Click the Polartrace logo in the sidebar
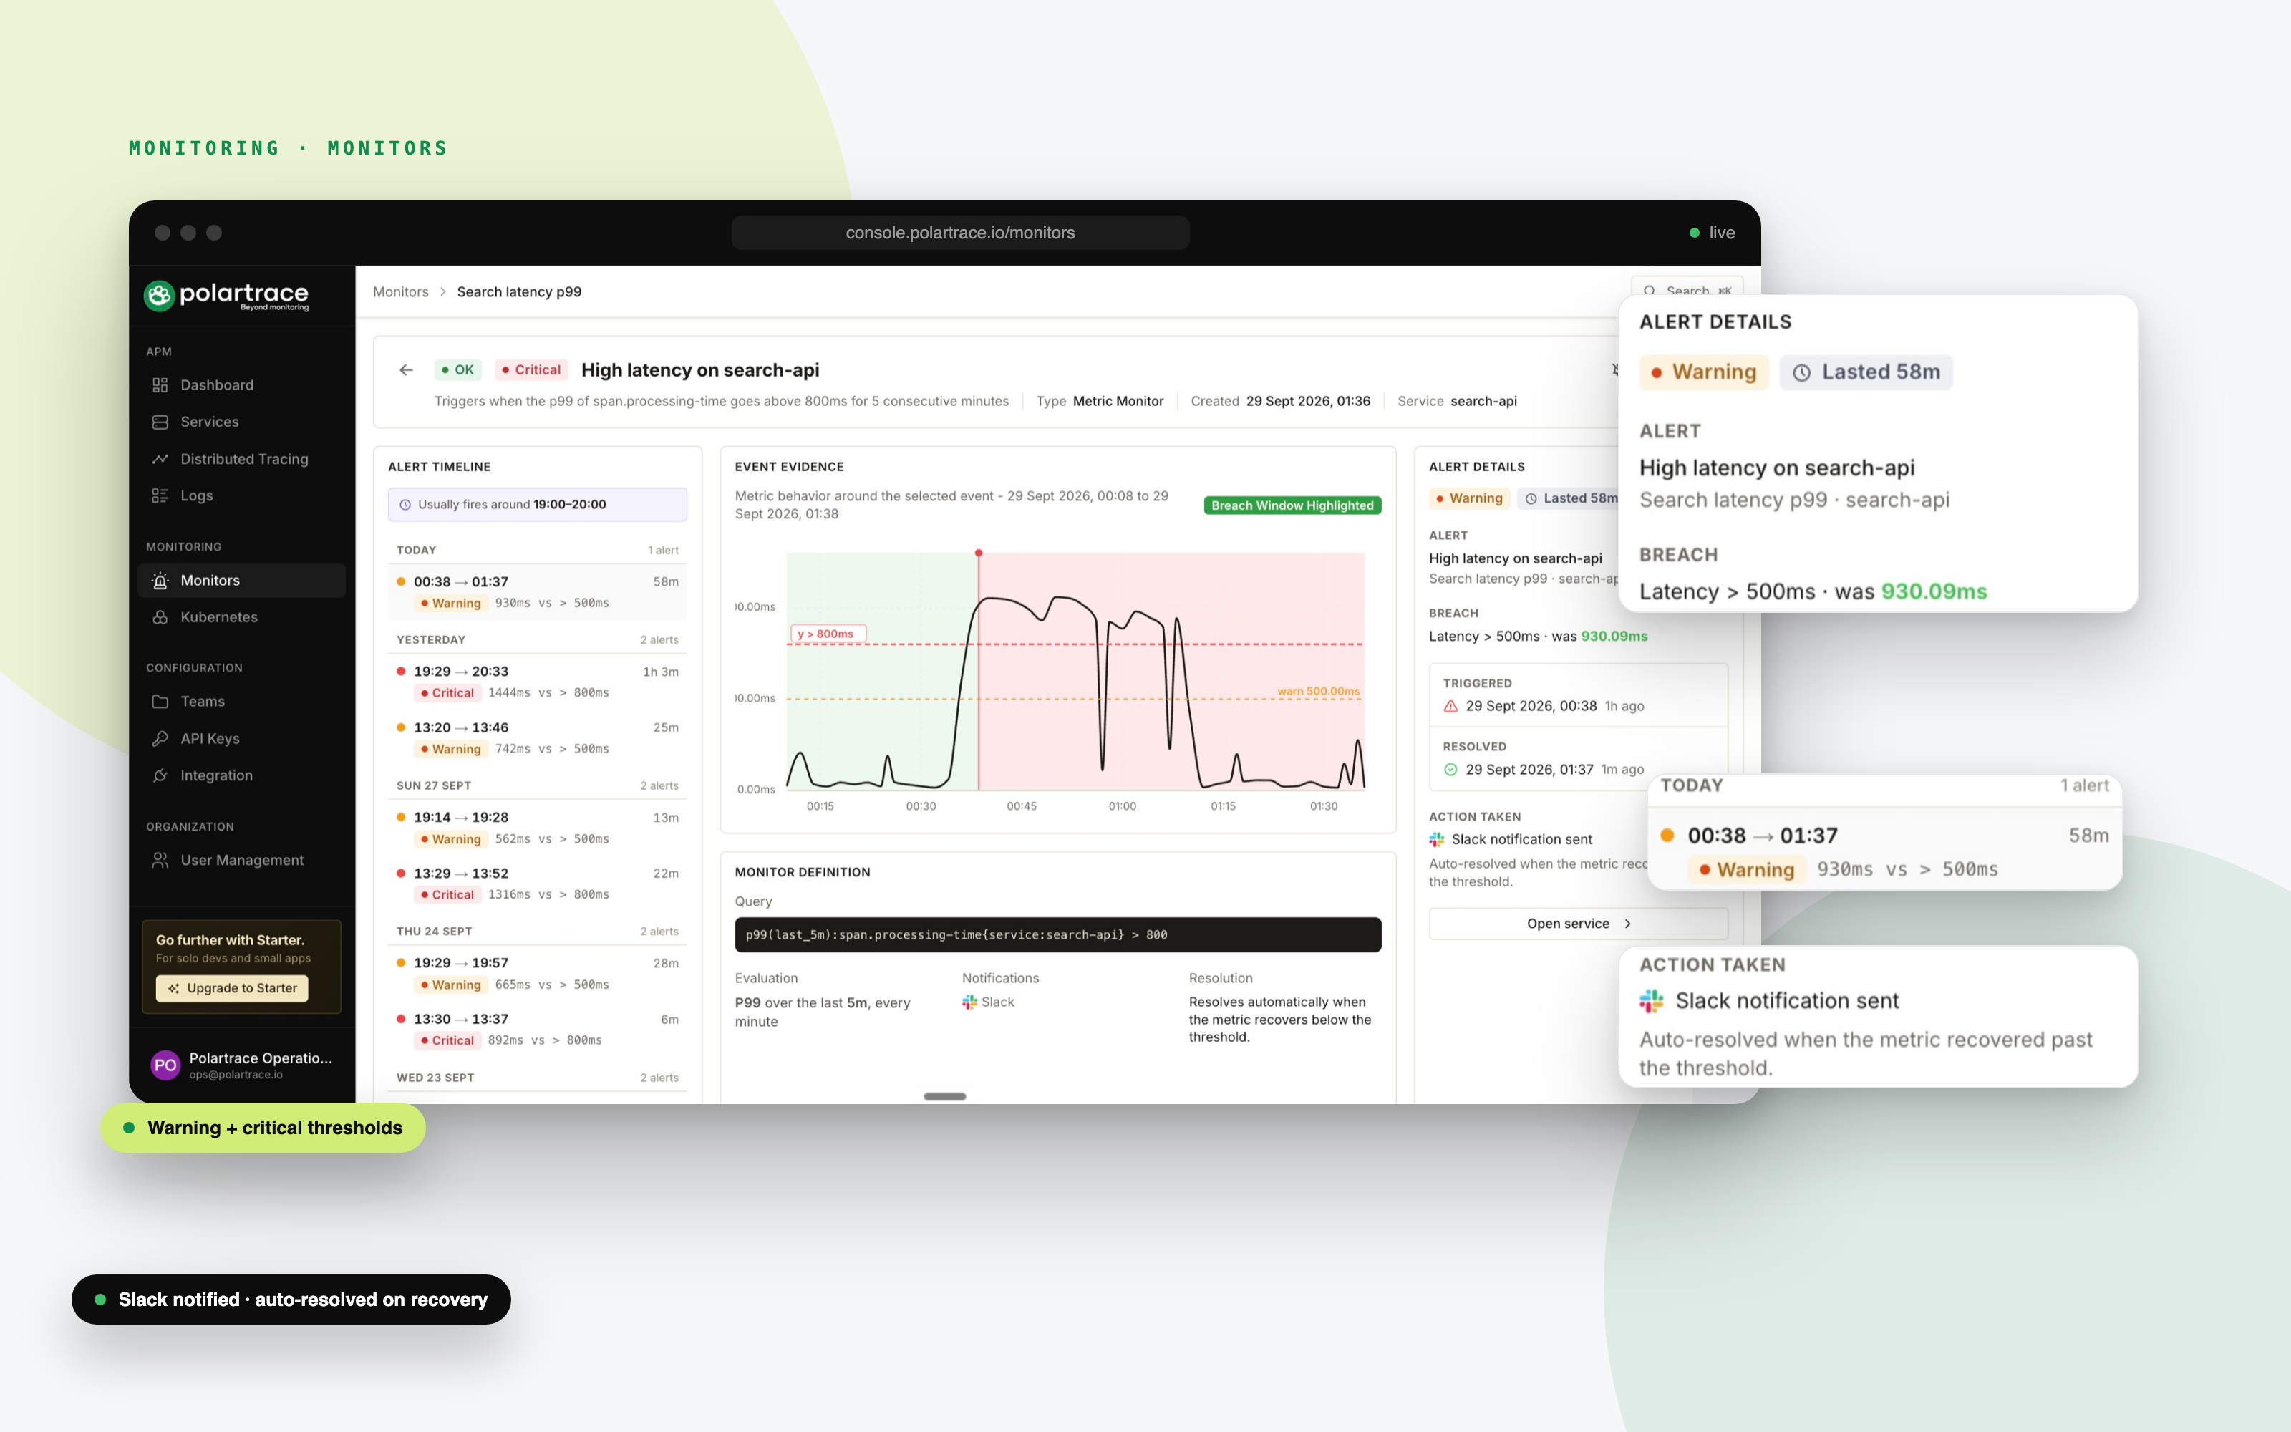The height and width of the screenshot is (1432, 2291). [226, 296]
